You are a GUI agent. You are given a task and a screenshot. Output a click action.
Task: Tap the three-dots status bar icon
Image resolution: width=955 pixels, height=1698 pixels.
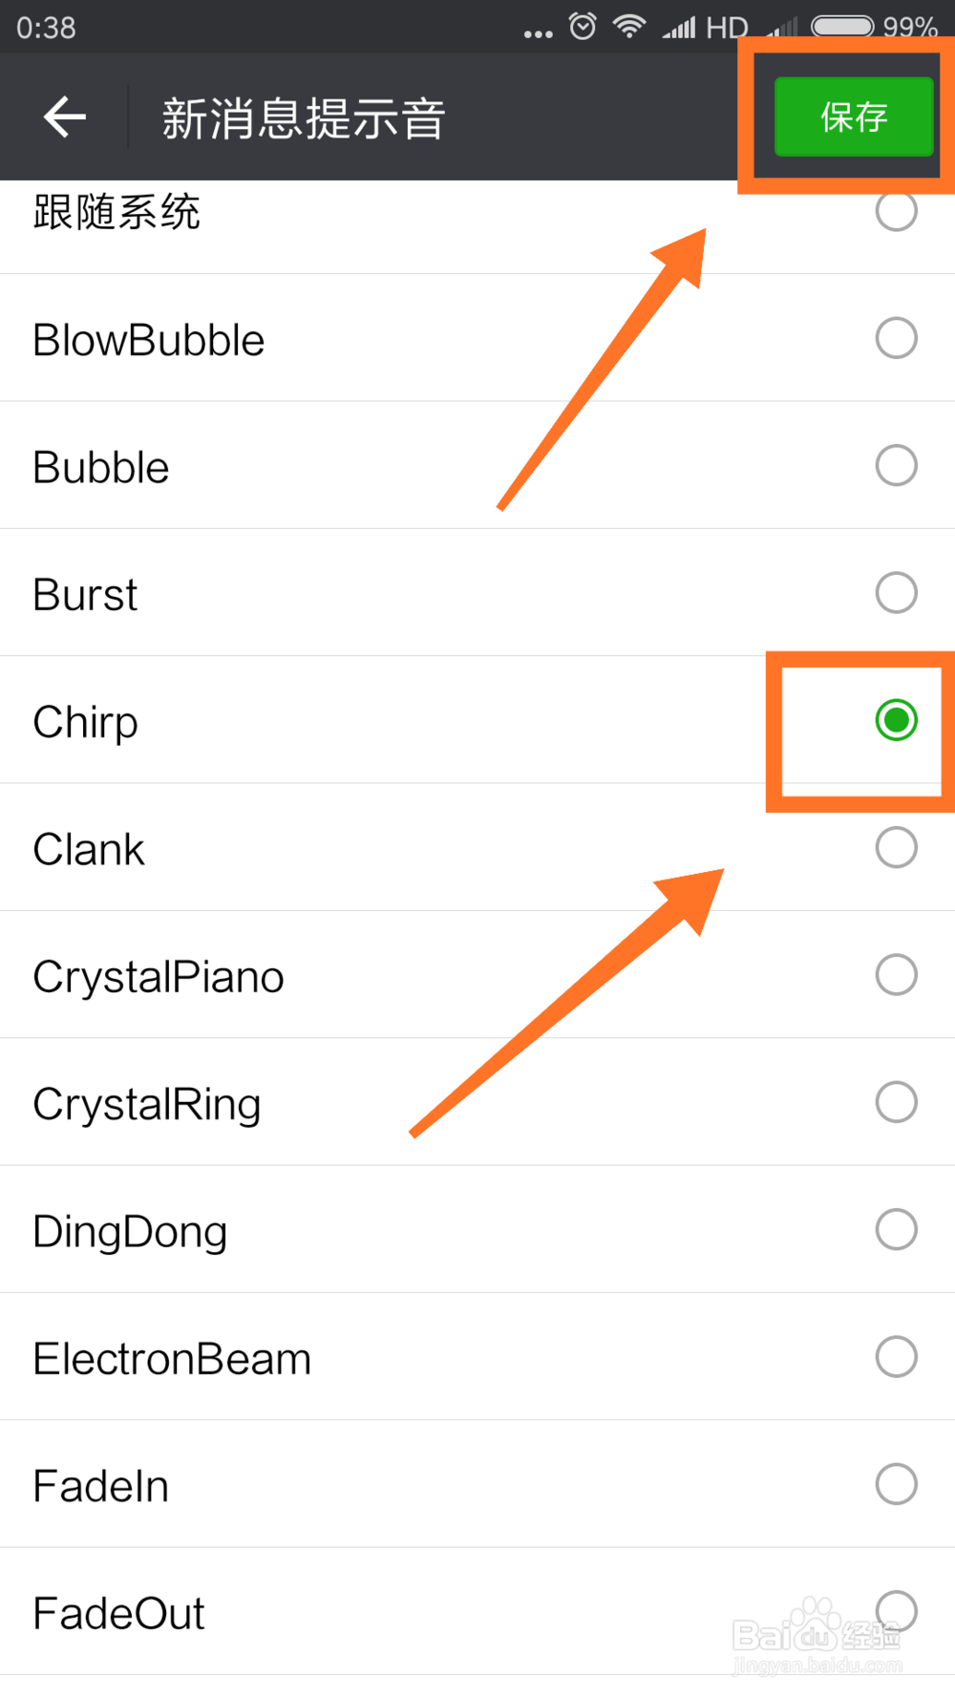538,33
